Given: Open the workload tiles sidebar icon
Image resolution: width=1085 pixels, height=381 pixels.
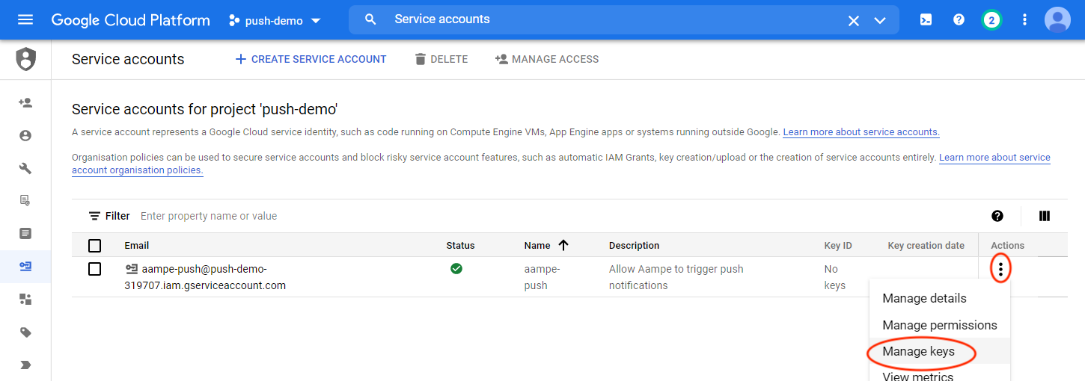Looking at the screenshot, I should (25, 299).
